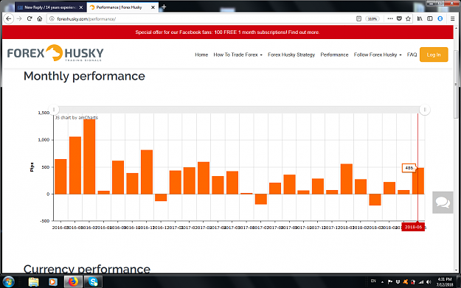Save page to Pocket icon
The image size is (461, 288).
coord(399,19)
